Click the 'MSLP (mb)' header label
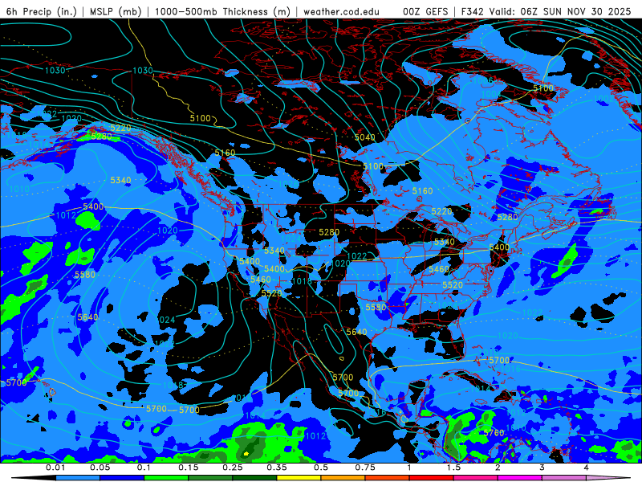This screenshot has height=482, width=642. (x=116, y=11)
